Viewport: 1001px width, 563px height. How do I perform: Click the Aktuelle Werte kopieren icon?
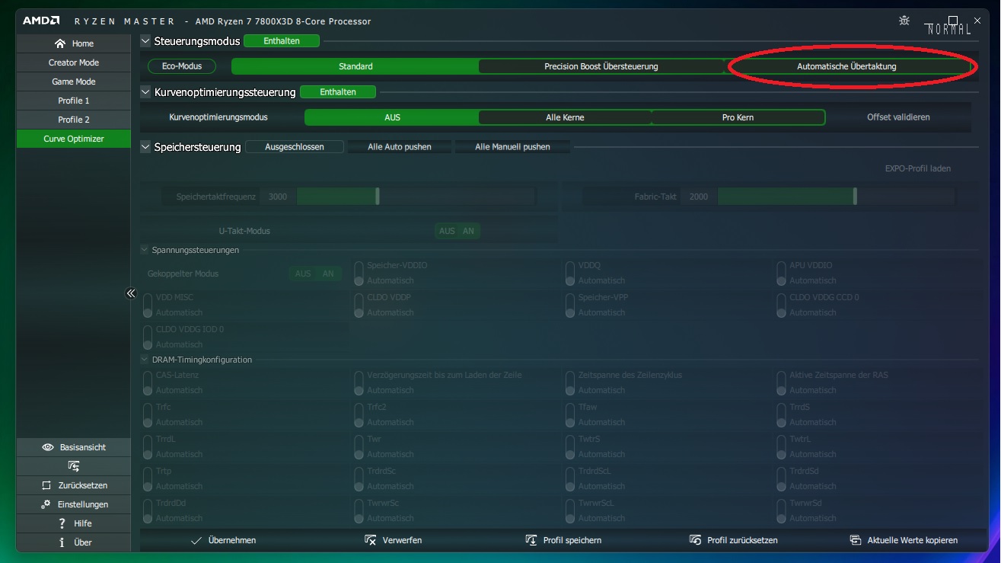coord(856,540)
